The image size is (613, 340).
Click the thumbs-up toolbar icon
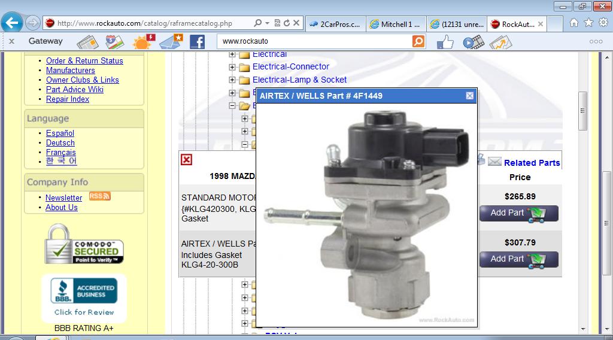[x=445, y=41]
